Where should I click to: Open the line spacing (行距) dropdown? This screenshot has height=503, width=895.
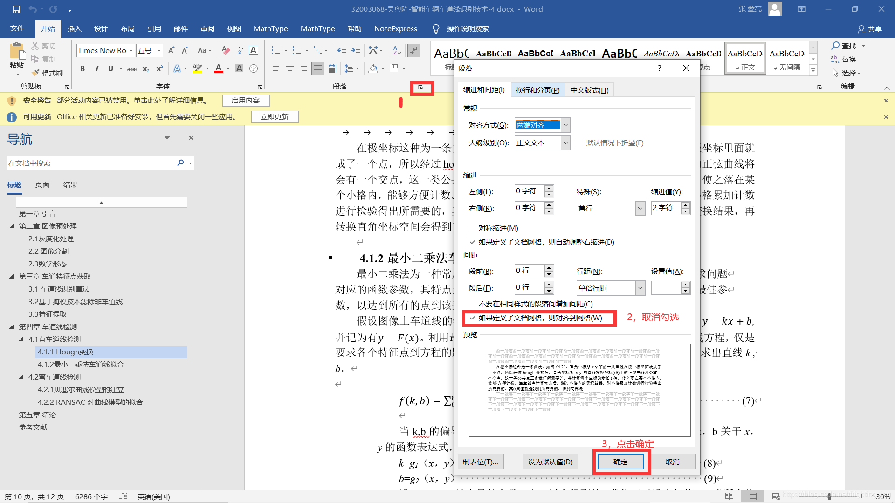[x=640, y=288]
